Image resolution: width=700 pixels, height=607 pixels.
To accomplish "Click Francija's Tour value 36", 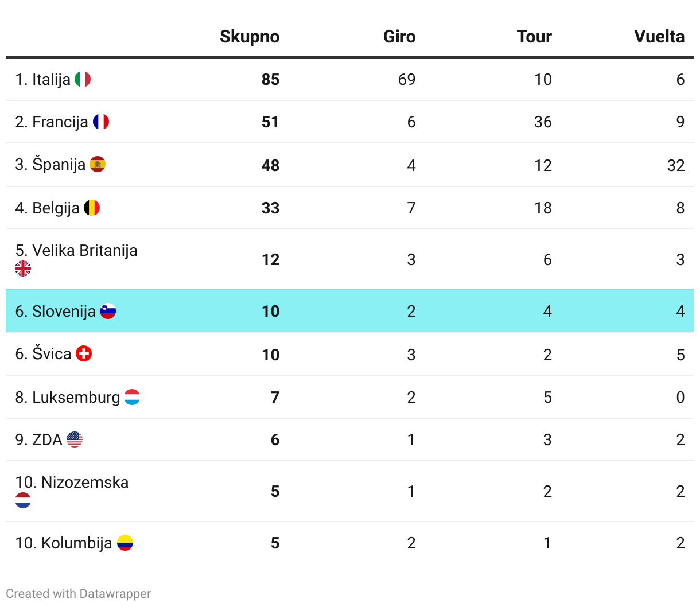I will (x=542, y=122).
